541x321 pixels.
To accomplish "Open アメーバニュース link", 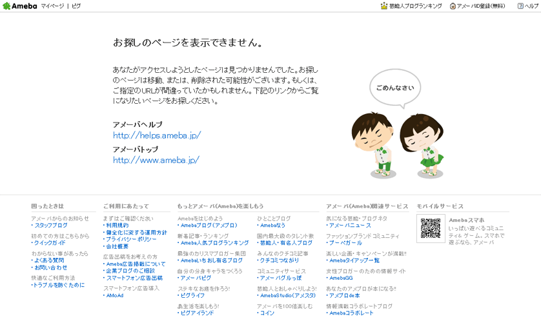I will coord(350,225).
